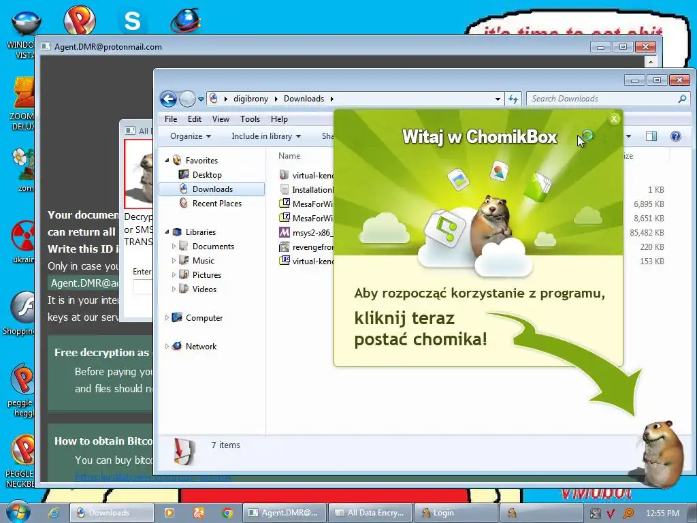Select the revengefro file
This screenshot has width=697, height=523.
[306, 247]
